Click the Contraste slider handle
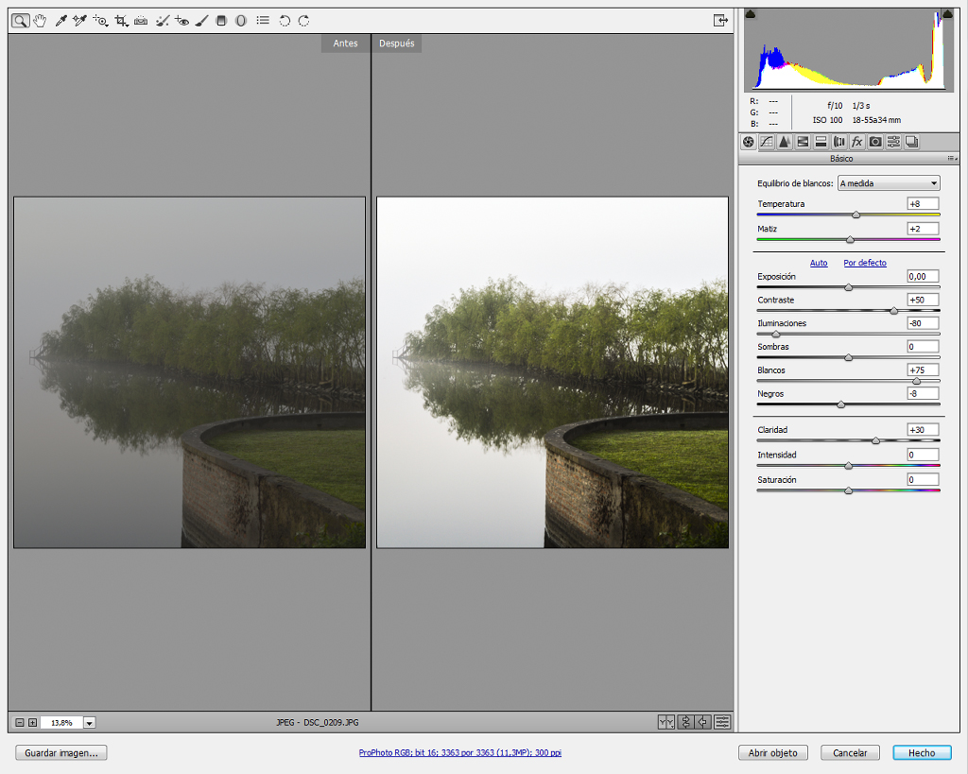This screenshot has height=774, width=968. point(894,311)
